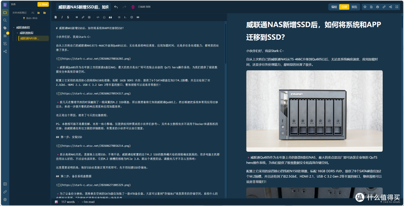Image resolution: width=404 pixels, height=206 pixels.
Task: Toggle italic formatting
Action: click(x=62, y=17)
